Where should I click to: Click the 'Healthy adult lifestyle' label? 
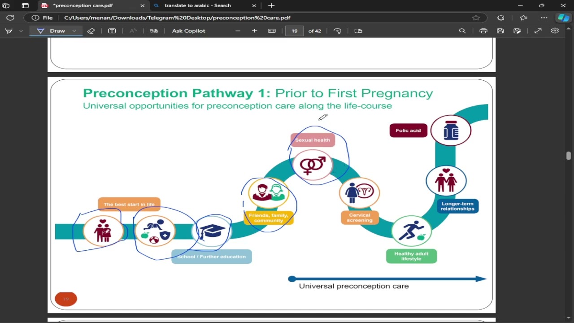tap(411, 256)
